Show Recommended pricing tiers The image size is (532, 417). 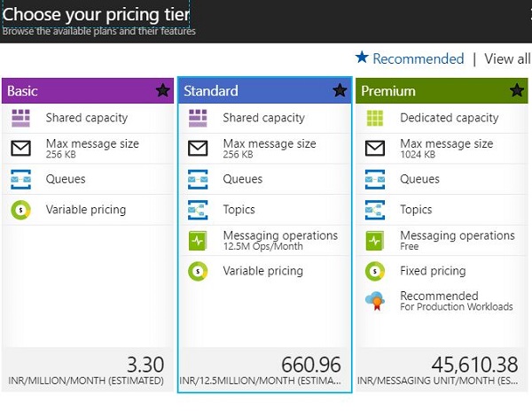(x=410, y=58)
